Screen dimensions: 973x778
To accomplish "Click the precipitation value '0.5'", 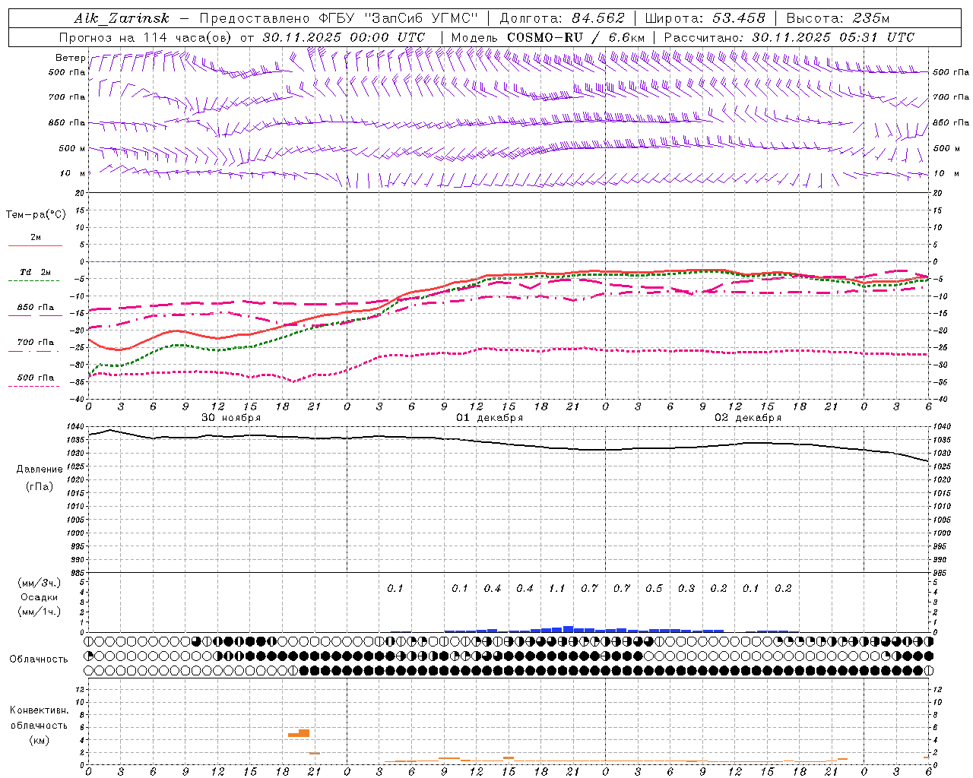I will coord(654,589).
